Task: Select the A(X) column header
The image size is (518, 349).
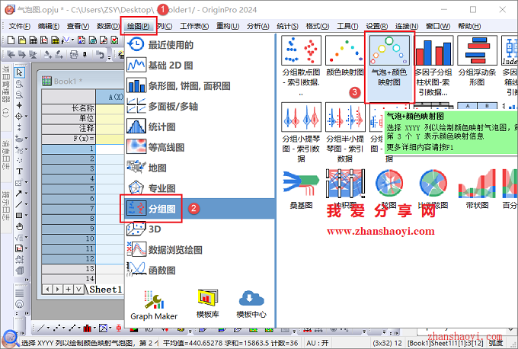Action: (x=110, y=97)
